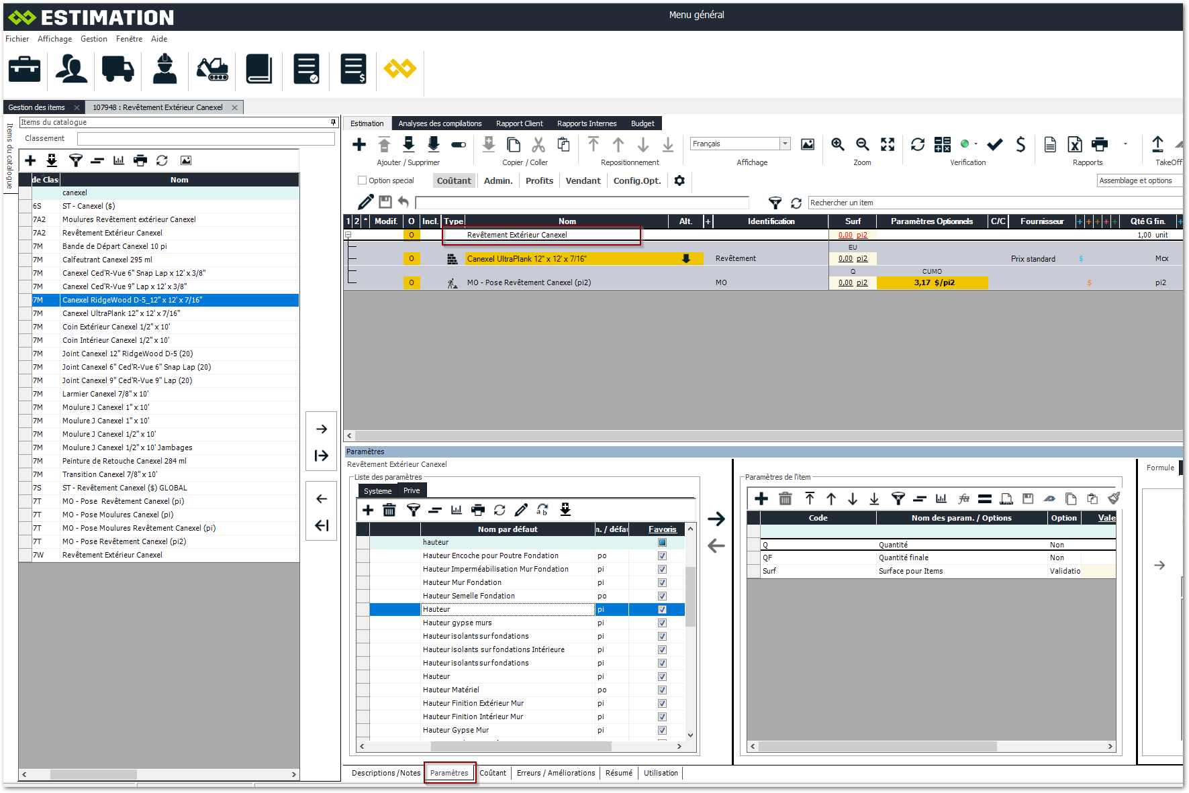Viewport: 1189px width, 793px height.
Task: Click the excavator equipment icon
Action: point(212,68)
